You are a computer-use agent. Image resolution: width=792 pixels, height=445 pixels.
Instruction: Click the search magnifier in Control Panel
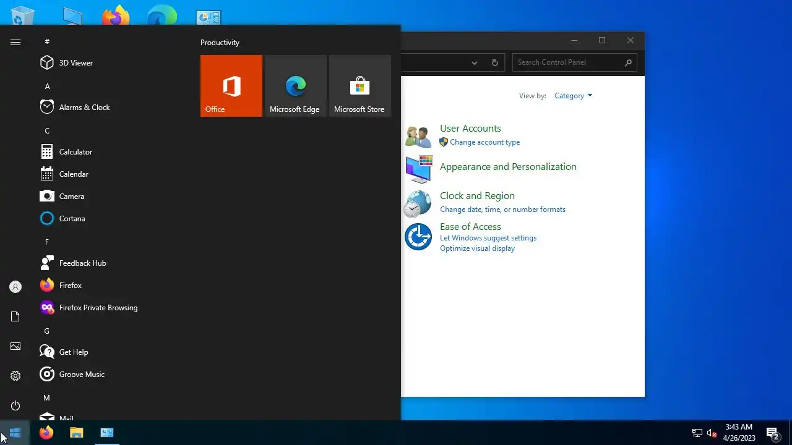628,62
